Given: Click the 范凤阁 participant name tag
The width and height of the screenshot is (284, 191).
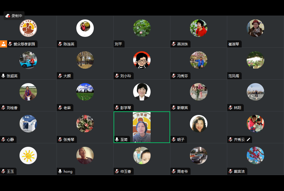Looking at the screenshot, I should pos(234,76).
